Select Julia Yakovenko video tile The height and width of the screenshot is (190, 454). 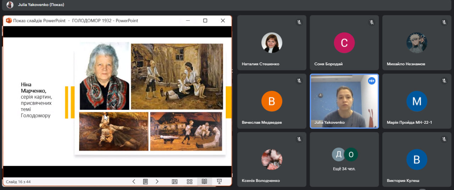[344, 101]
